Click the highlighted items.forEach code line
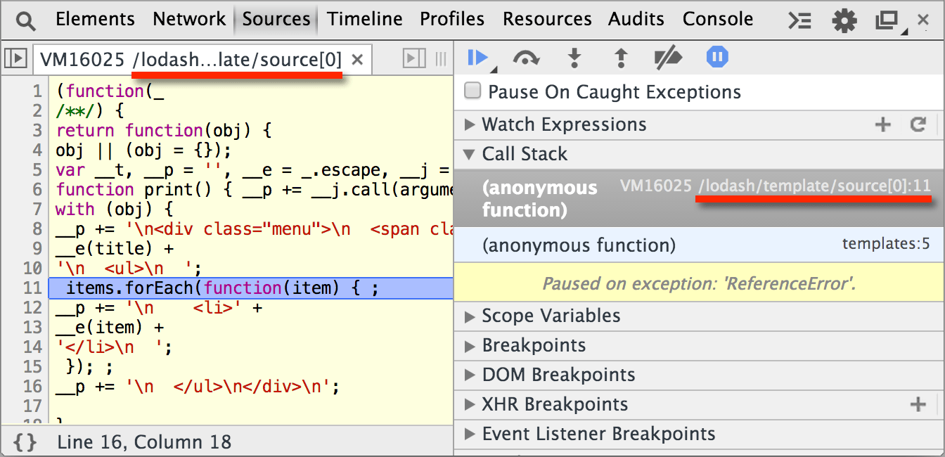The height and width of the screenshot is (457, 945). click(x=250, y=288)
